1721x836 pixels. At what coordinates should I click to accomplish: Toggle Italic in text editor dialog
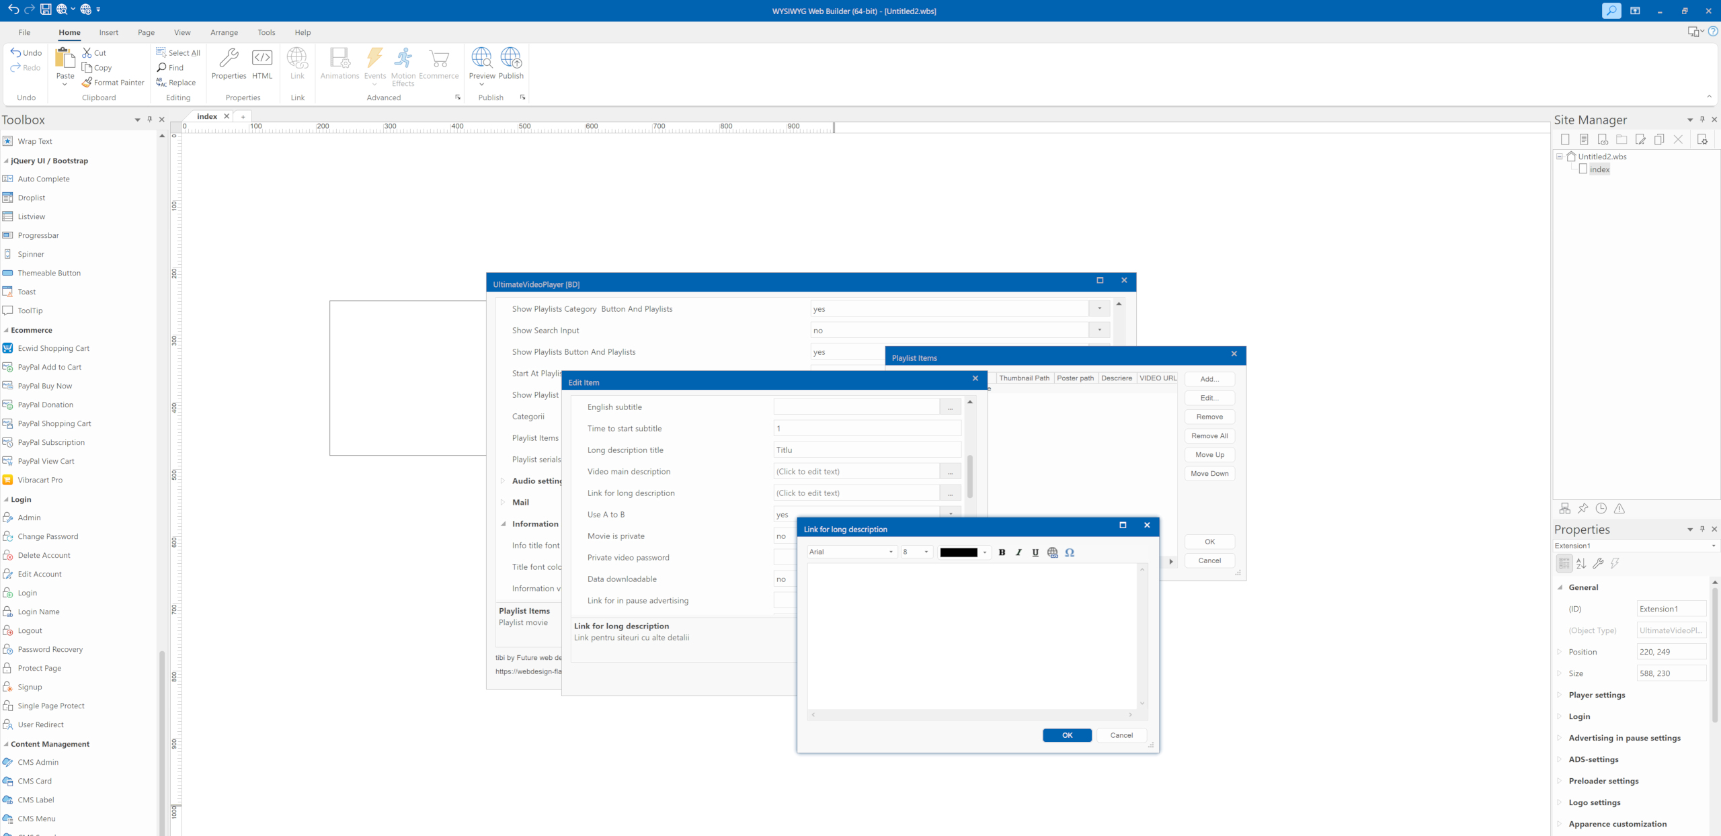[x=1018, y=552]
